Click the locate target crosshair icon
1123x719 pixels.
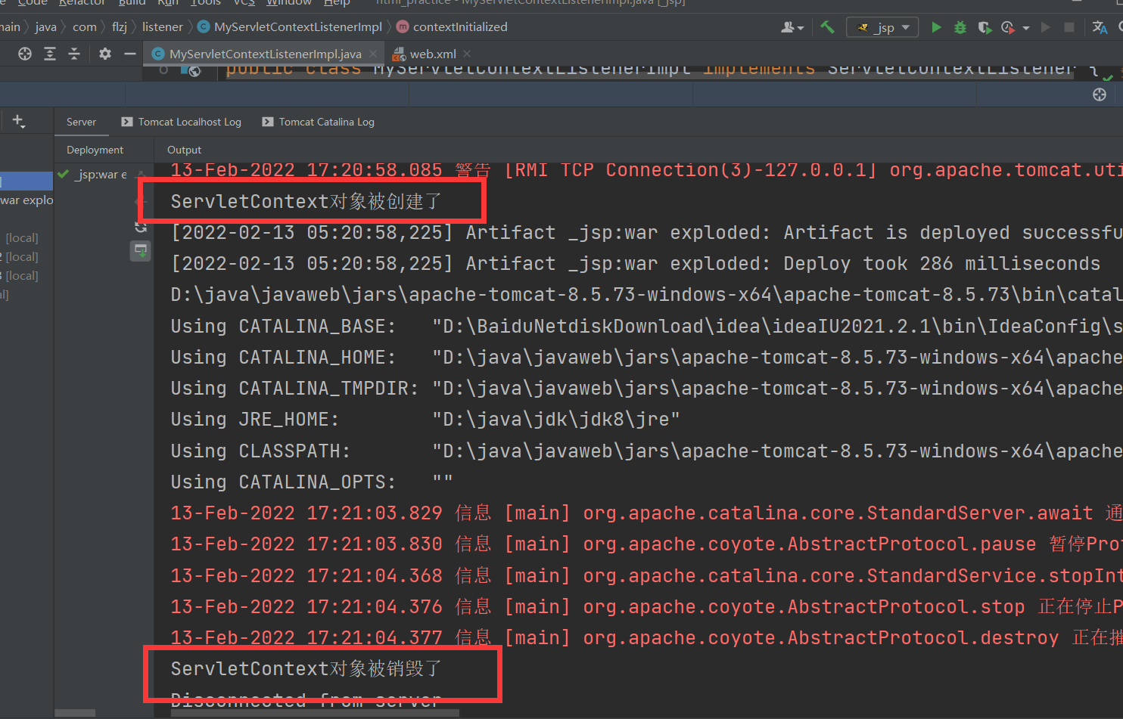pyautogui.click(x=25, y=54)
